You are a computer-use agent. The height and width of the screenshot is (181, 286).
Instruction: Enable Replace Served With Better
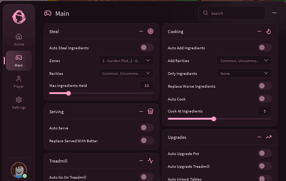click(147, 140)
